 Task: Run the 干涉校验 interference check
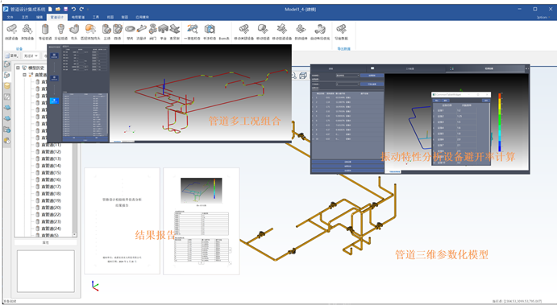[x=210, y=32]
